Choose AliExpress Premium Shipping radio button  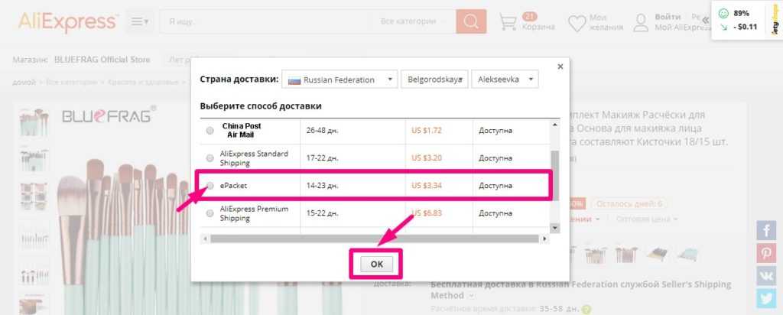[210, 213]
